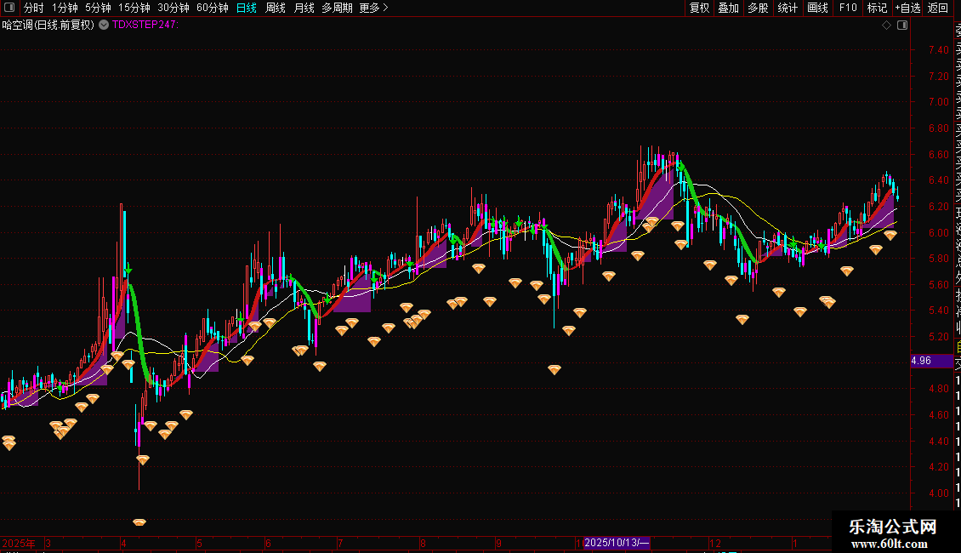The width and height of the screenshot is (961, 553).
Task: Click the 4.00 price axis label
Action: coord(938,493)
